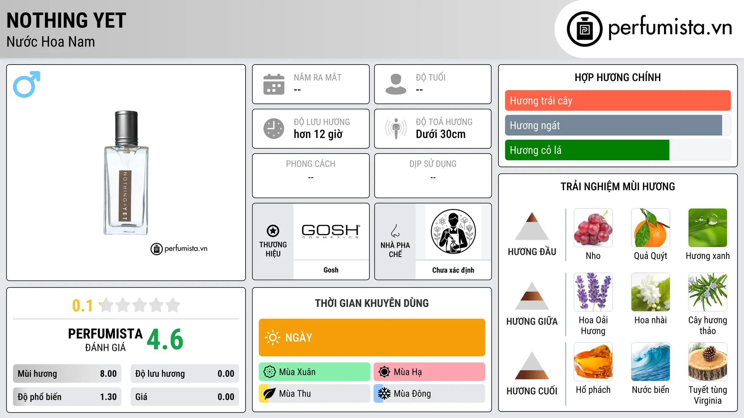Click the Mùa Xuân season bar

click(x=315, y=372)
